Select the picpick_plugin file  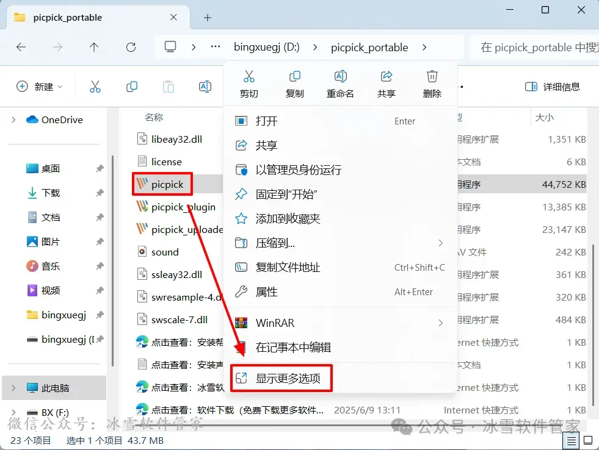[176, 207]
